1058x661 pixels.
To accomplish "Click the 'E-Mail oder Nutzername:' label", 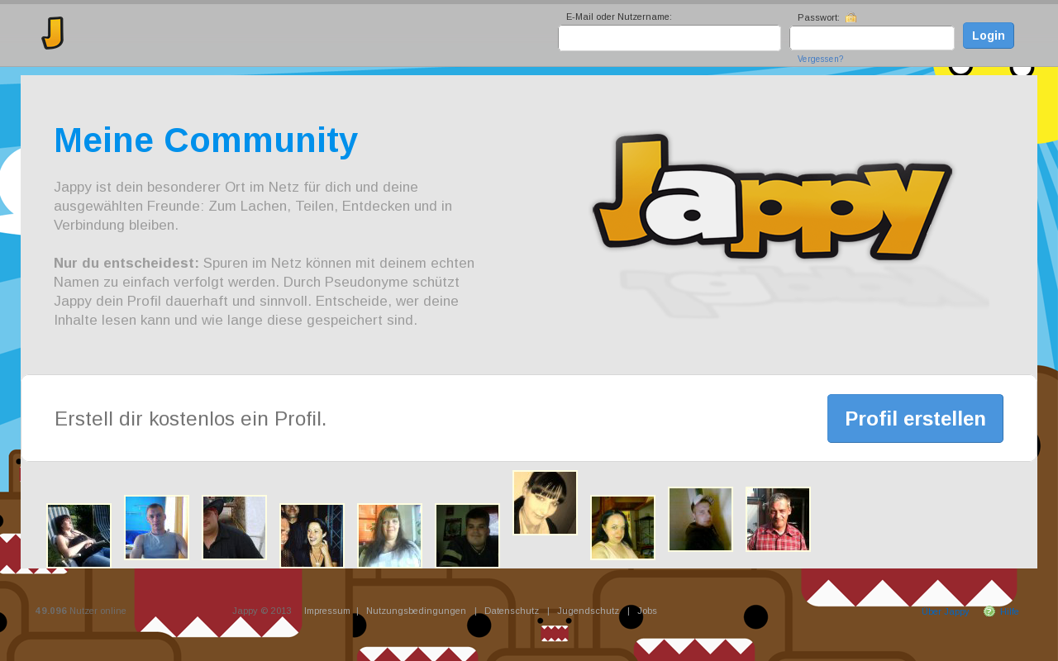I will coord(619,17).
